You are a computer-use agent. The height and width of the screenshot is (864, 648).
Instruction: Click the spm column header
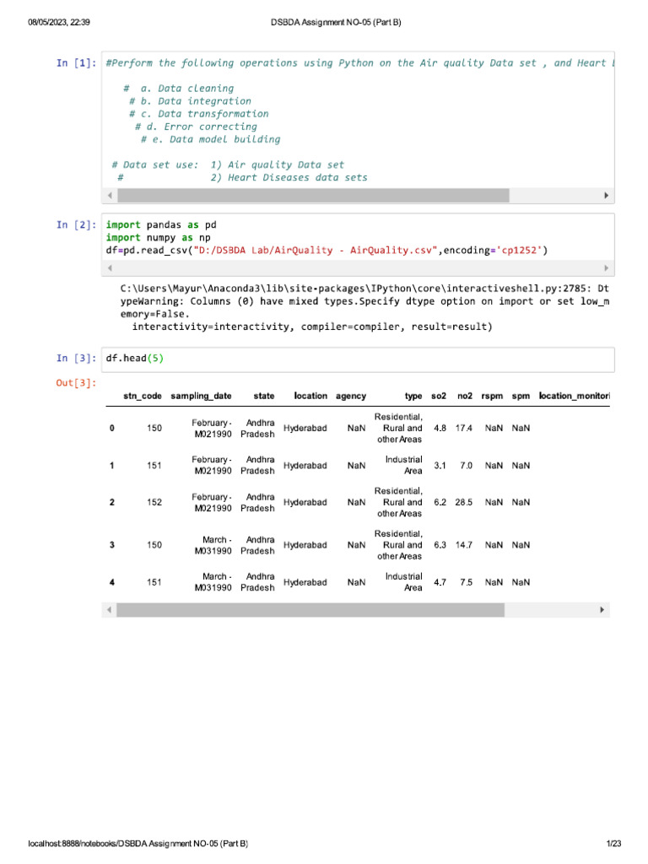coord(521,397)
